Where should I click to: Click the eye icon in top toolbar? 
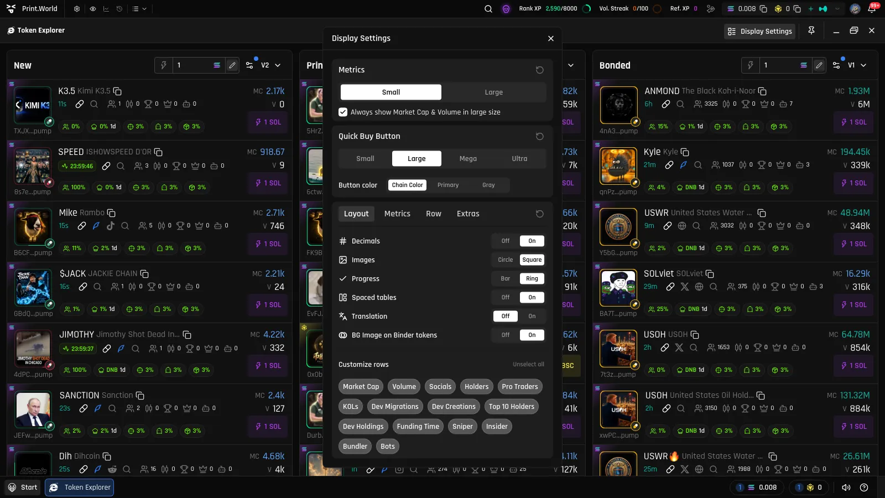(92, 9)
